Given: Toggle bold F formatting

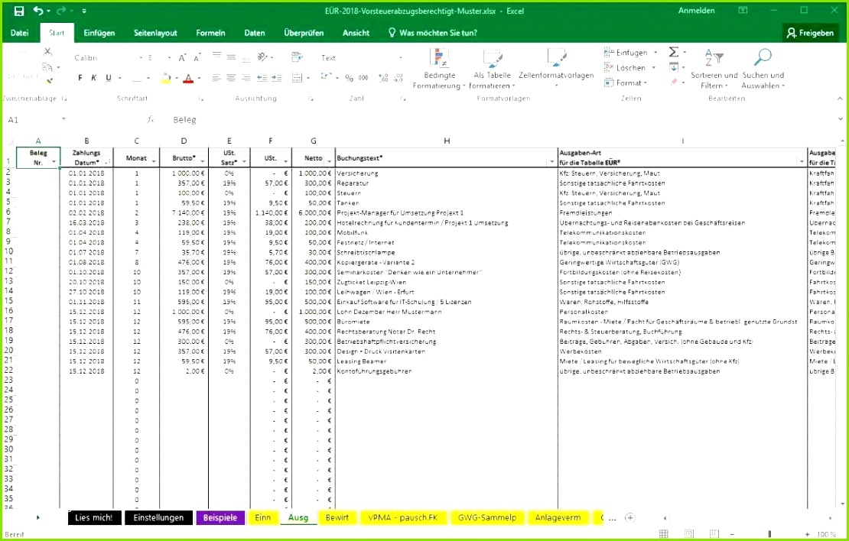Looking at the screenshot, I should pos(80,78).
